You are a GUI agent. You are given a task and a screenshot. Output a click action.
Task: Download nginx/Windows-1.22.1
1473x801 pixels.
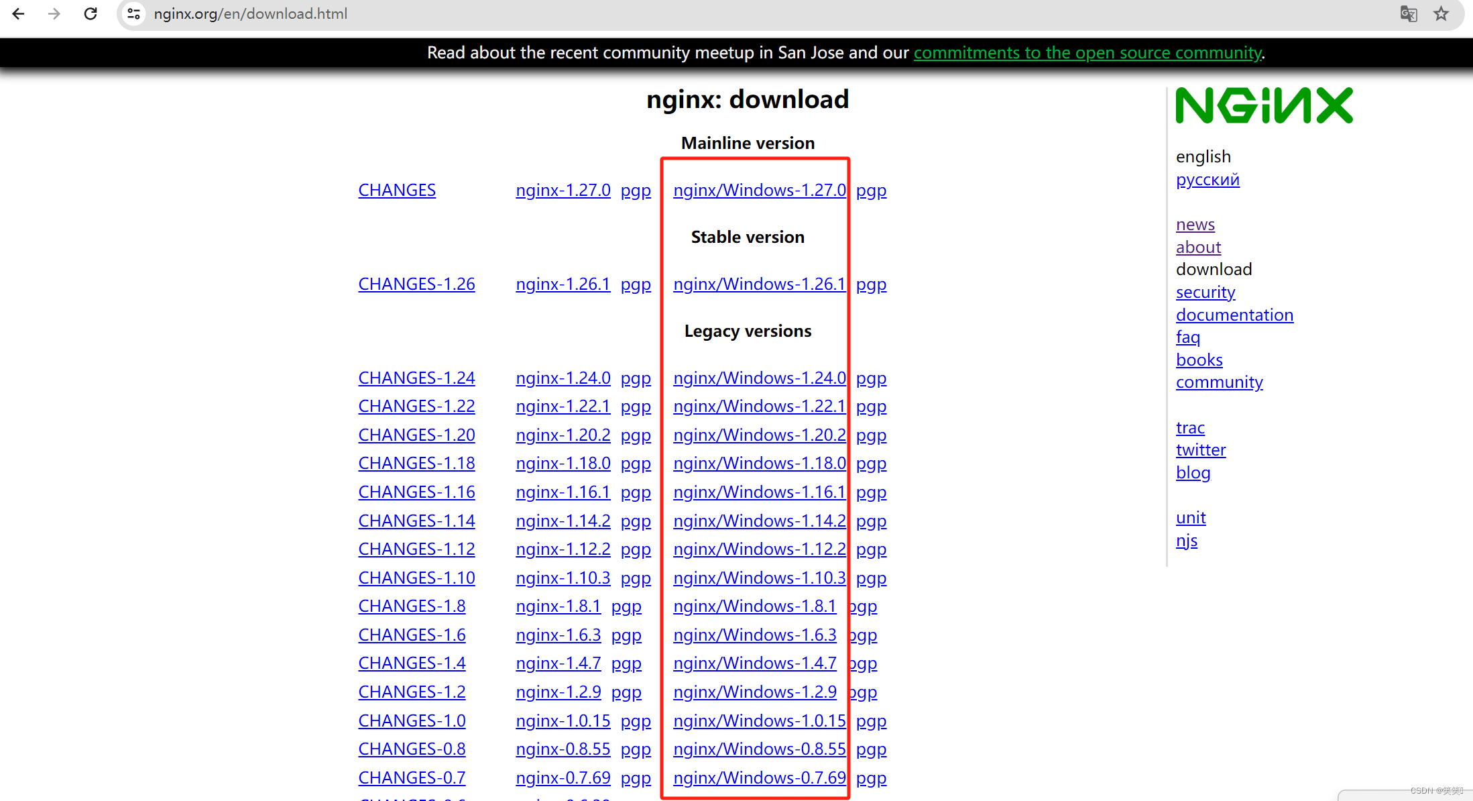(760, 406)
